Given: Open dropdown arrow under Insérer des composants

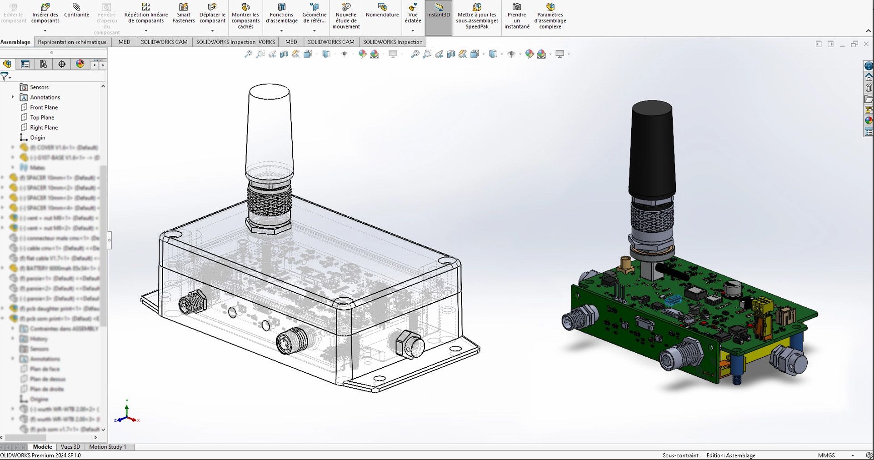Looking at the screenshot, I should pos(45,31).
